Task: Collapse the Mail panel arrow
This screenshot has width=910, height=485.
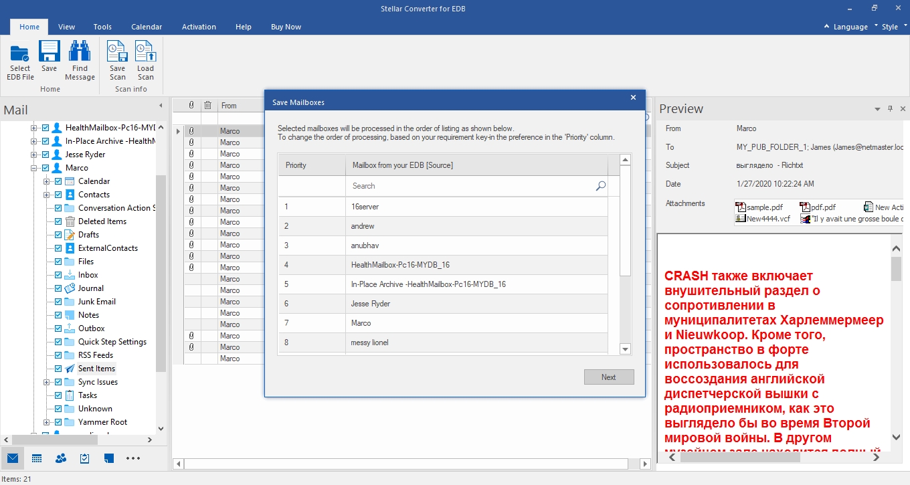Action: (161, 106)
